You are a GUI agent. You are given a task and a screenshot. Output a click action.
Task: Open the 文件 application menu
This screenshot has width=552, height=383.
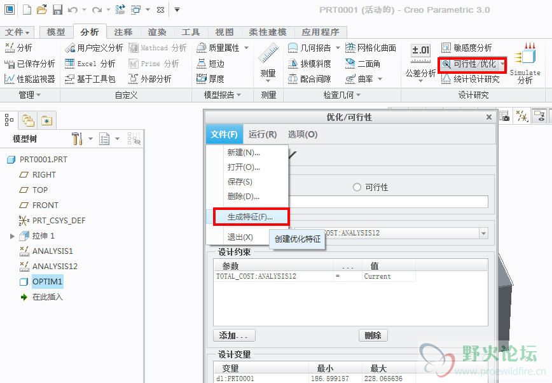pos(17,32)
